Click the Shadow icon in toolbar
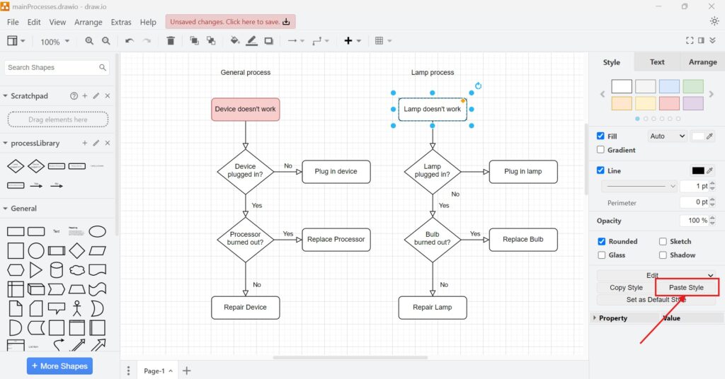725x379 pixels. tap(269, 41)
